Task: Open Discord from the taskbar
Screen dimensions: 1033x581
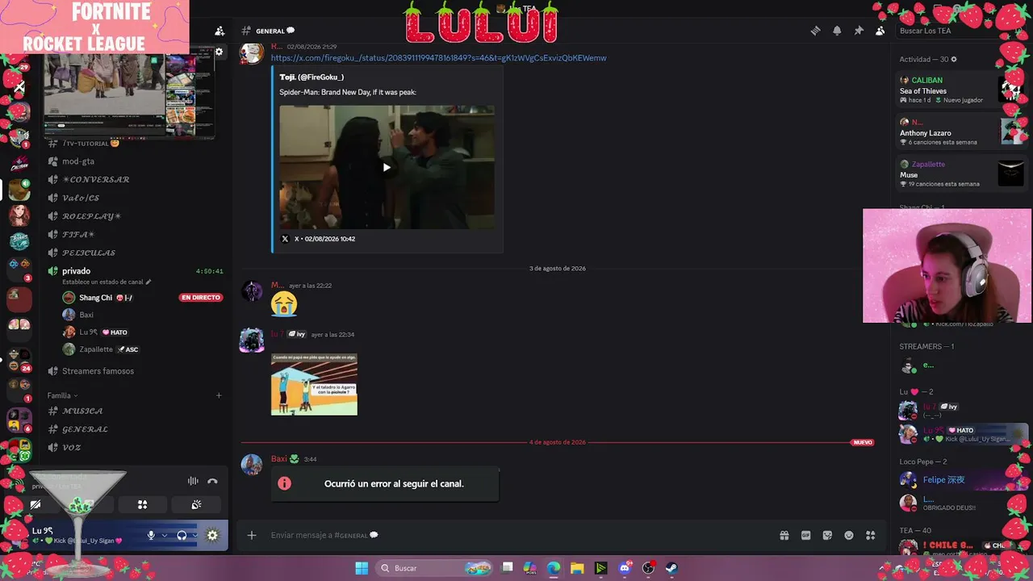Action: tap(625, 568)
